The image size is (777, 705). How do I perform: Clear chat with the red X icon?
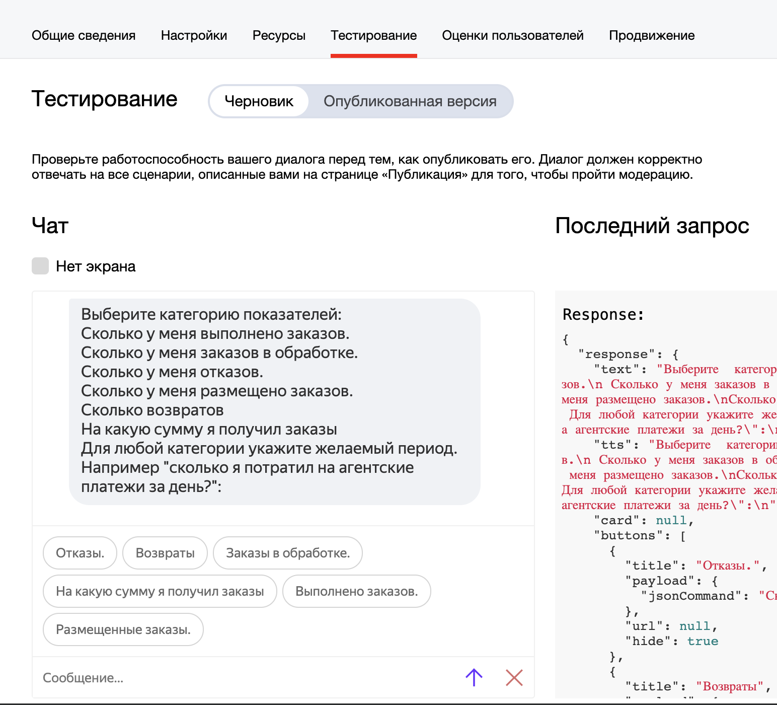pyautogui.click(x=514, y=677)
